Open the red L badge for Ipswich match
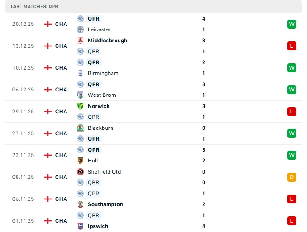 (x=292, y=221)
